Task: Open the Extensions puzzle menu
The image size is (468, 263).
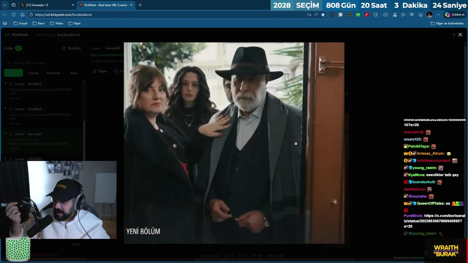Action: click(376, 15)
